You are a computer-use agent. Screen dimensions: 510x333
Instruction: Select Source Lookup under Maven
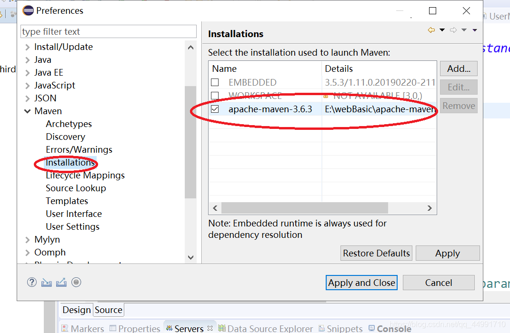(76, 188)
